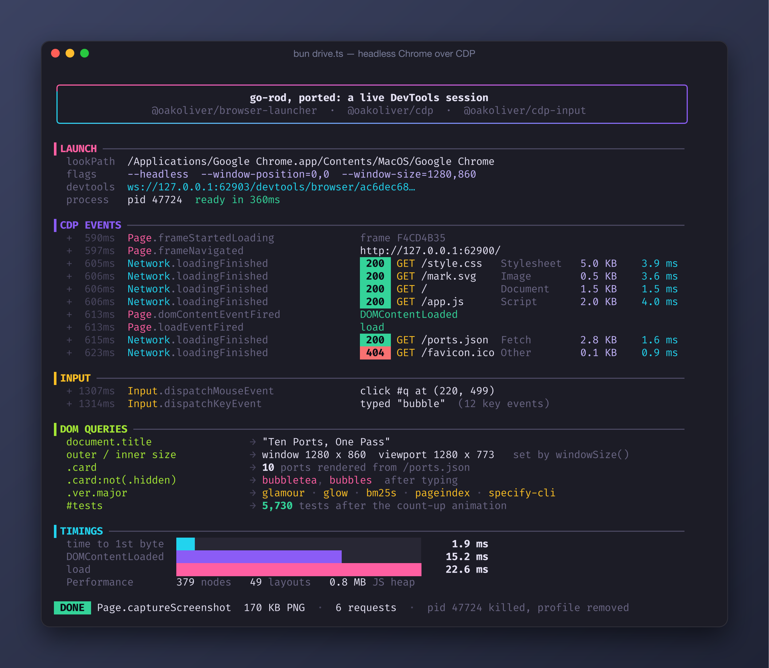769x668 pixels.
Task: Click the '#tests' selector
Action: 84,506
